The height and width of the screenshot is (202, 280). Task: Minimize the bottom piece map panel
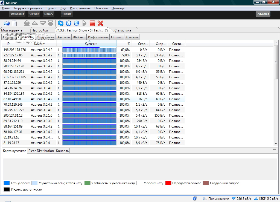coord(275,149)
